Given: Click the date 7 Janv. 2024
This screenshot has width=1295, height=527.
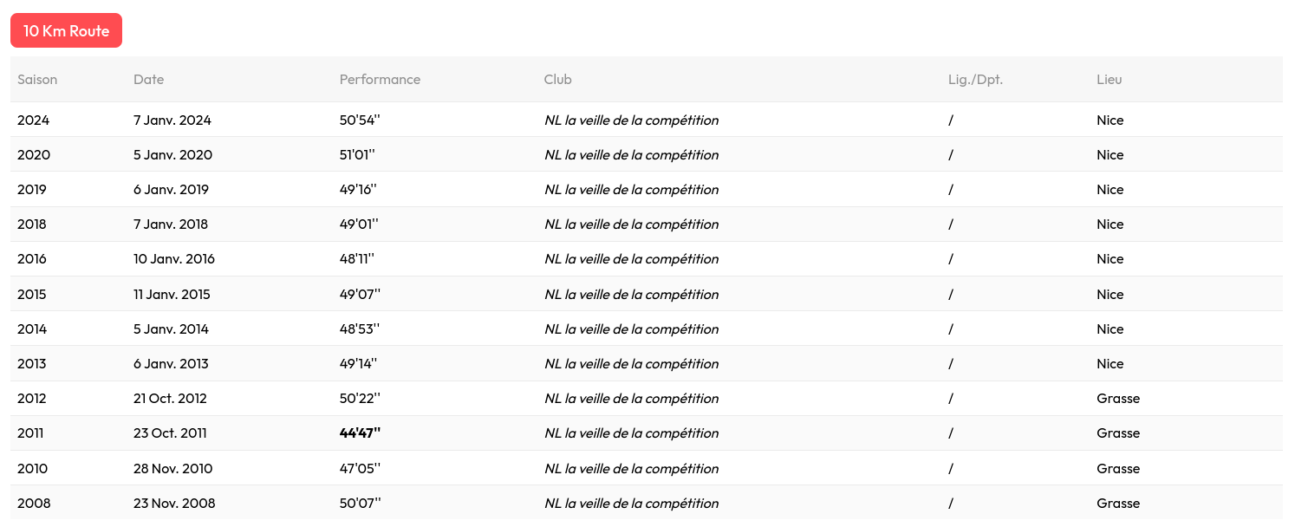Looking at the screenshot, I should point(172,120).
